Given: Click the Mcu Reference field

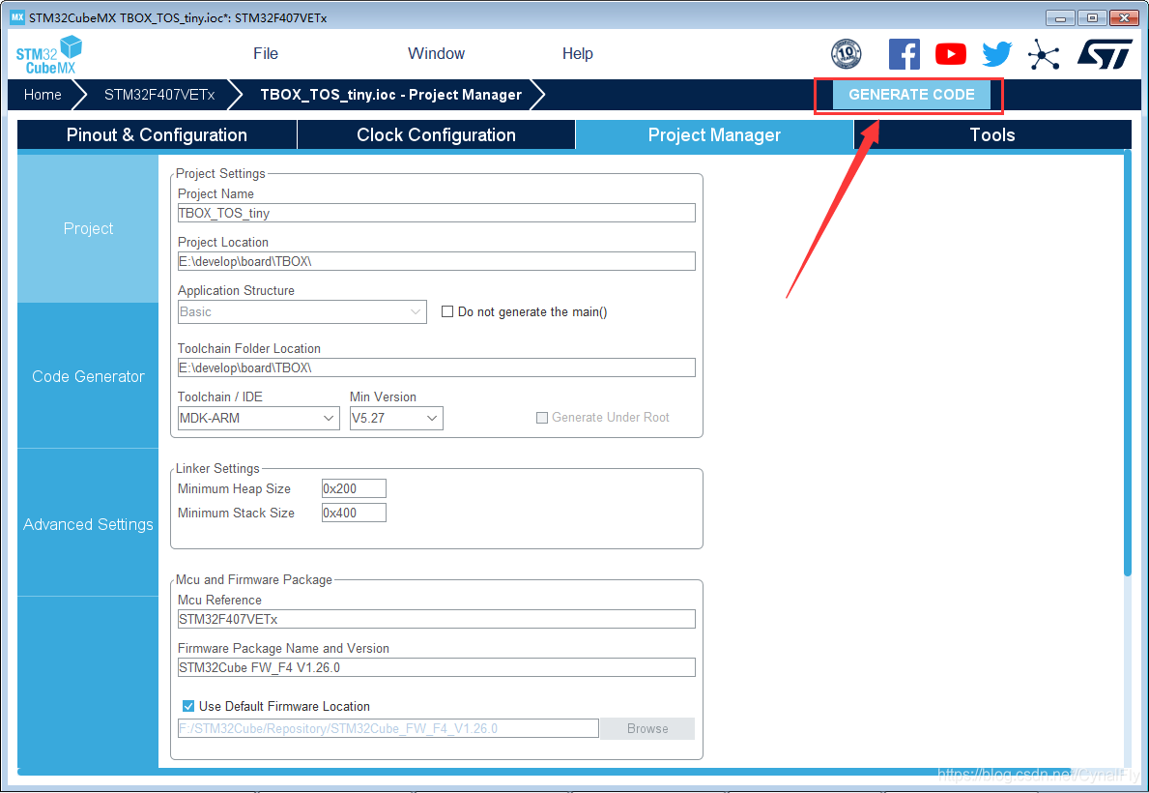Looking at the screenshot, I should point(436,619).
